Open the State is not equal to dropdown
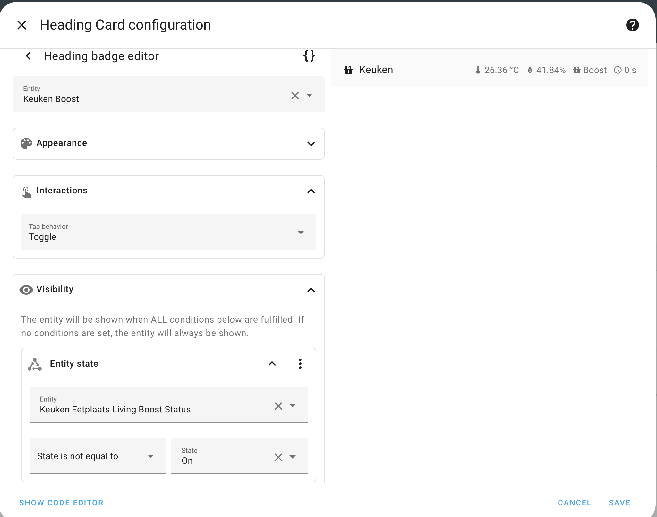 tap(98, 456)
